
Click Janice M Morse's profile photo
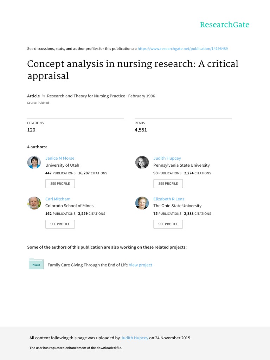coord(34,162)
